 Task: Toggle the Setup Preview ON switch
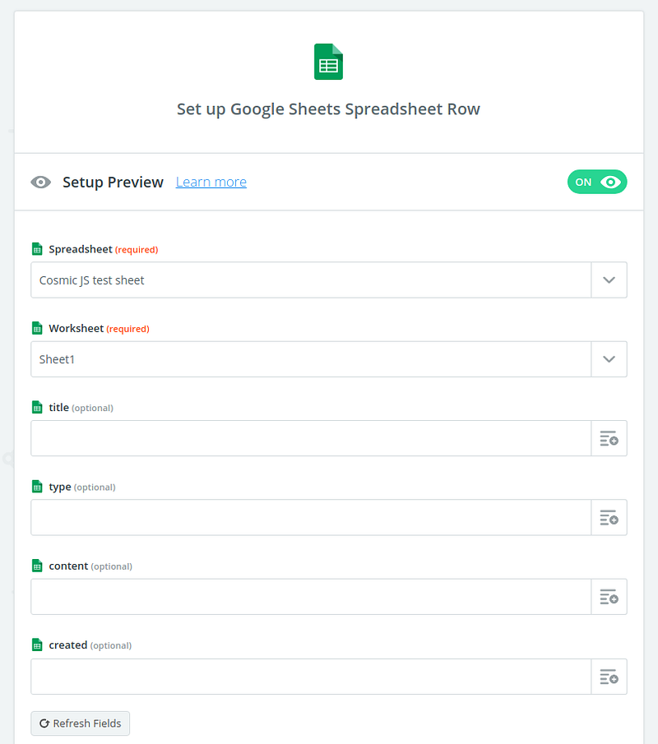pos(596,183)
